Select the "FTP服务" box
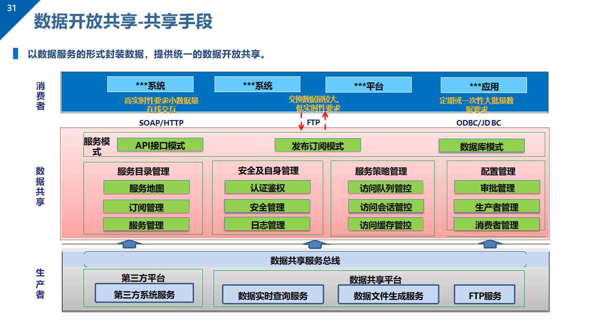Viewport: 597px width, 335px height. 485,295
